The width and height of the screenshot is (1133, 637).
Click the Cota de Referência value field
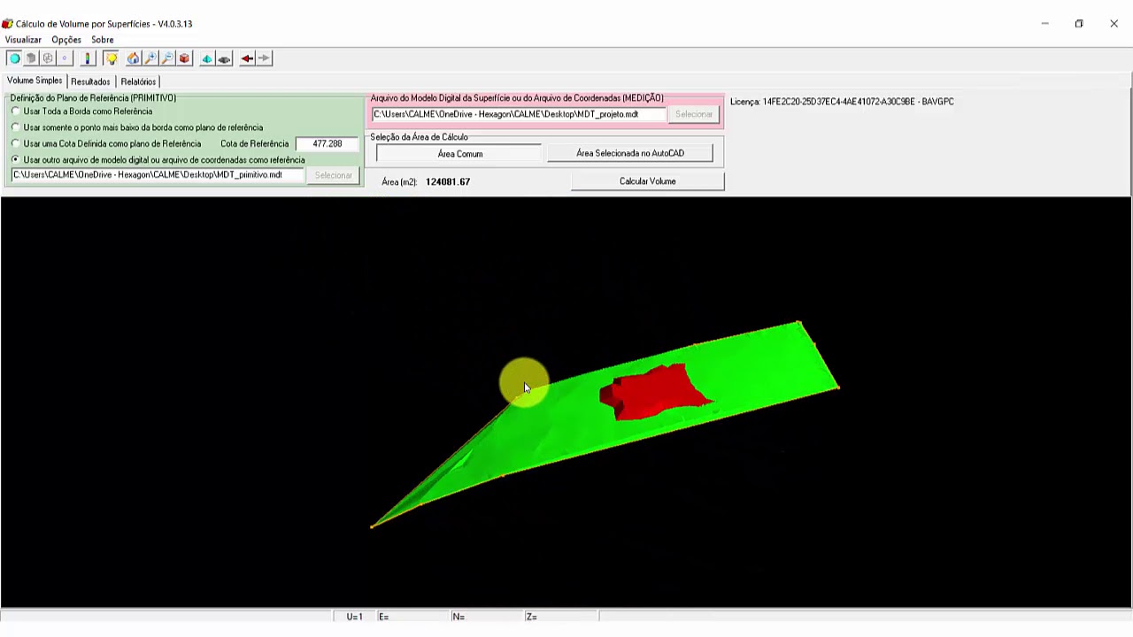click(x=328, y=143)
